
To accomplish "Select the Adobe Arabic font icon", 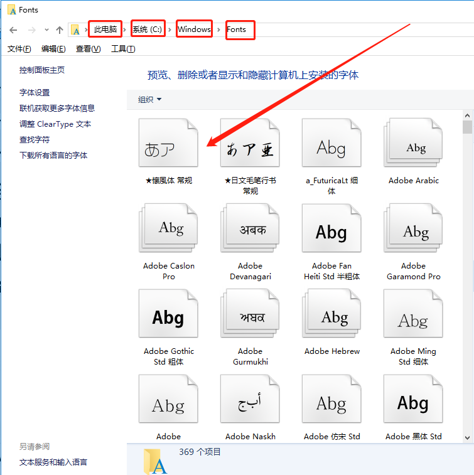I will pyautogui.click(x=413, y=142).
